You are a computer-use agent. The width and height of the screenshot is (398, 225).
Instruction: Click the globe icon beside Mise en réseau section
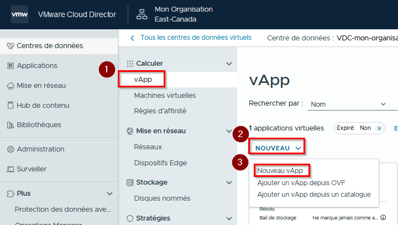[x=130, y=131]
